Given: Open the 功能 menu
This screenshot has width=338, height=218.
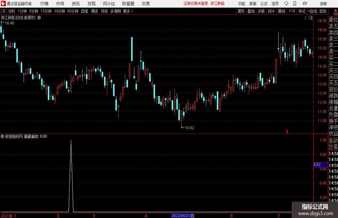Looking at the screenshot, I should (242, 4).
